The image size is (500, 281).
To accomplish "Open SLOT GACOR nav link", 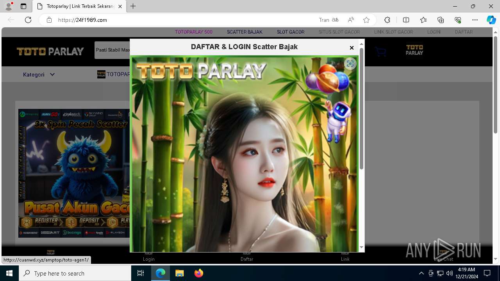I will (291, 32).
